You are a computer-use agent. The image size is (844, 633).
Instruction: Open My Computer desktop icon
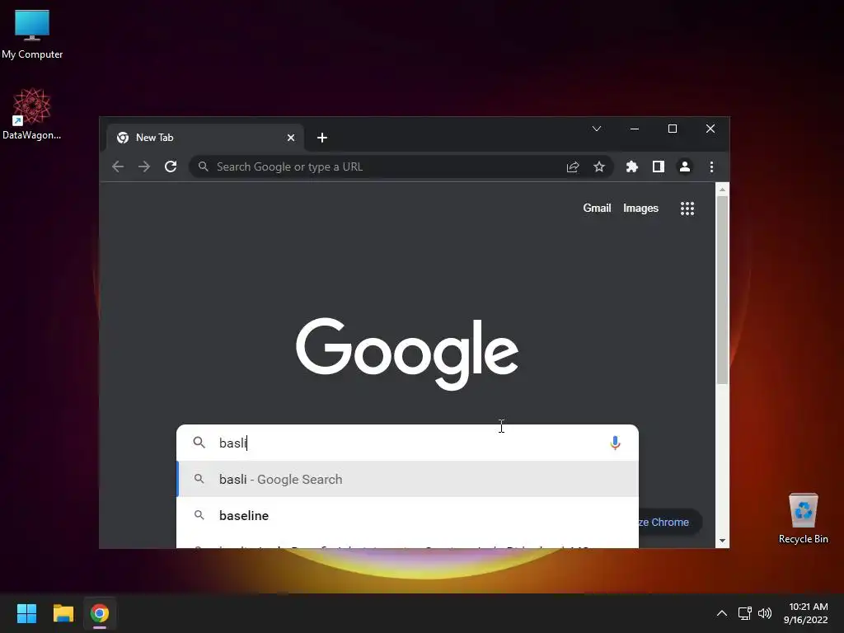click(32, 33)
